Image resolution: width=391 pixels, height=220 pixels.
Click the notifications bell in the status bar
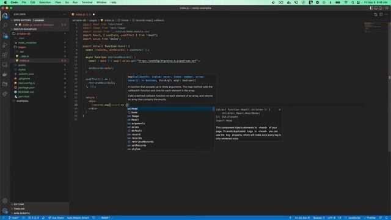click(x=387, y=218)
